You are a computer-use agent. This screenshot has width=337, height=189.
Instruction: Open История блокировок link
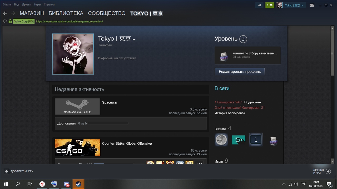230,113
